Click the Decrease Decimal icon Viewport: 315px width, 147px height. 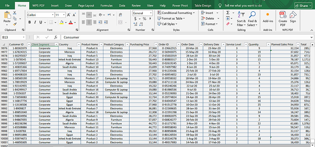[x=141, y=24]
